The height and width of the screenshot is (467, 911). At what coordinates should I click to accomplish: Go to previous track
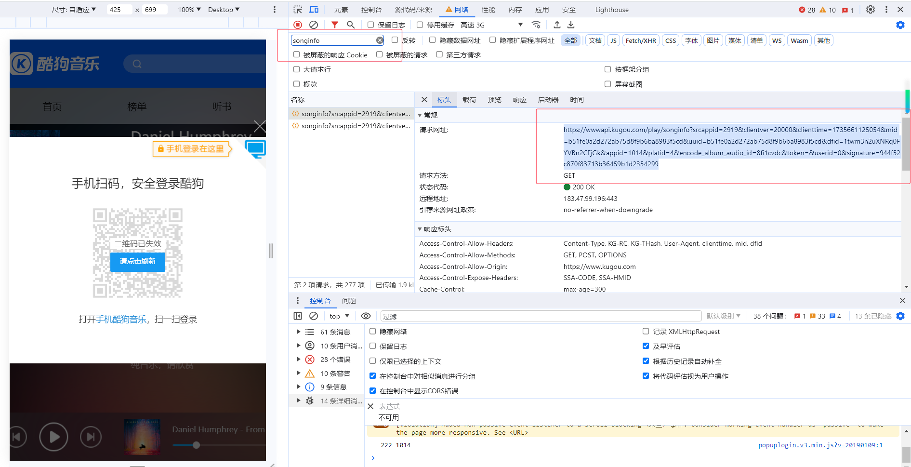17,437
